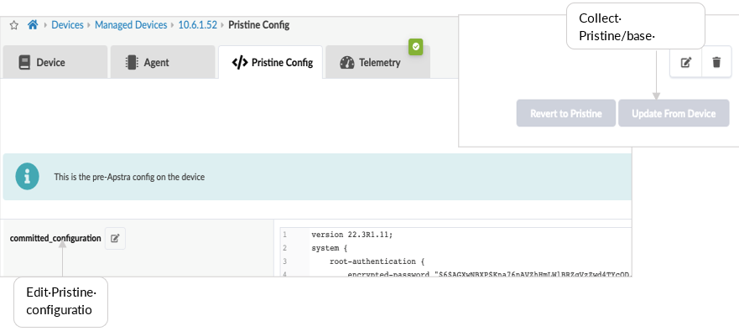Open the Managed Devices breadcrumb link
This screenshot has width=739, height=331.
131,25
